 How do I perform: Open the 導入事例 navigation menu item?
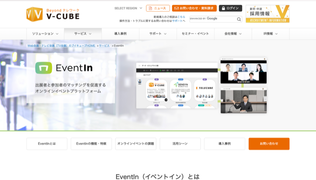(121, 34)
